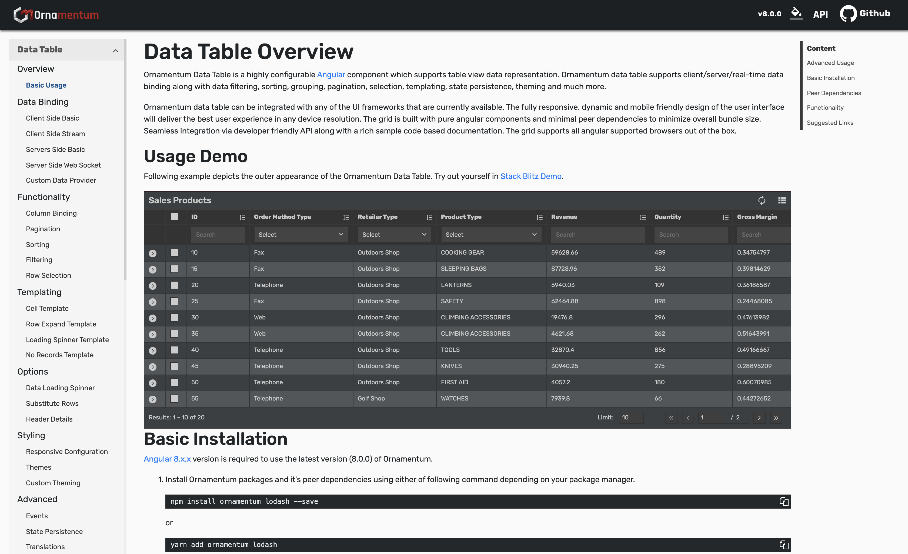908x554 pixels.
Task: Click the Revenue search field
Action: pyautogui.click(x=598, y=234)
